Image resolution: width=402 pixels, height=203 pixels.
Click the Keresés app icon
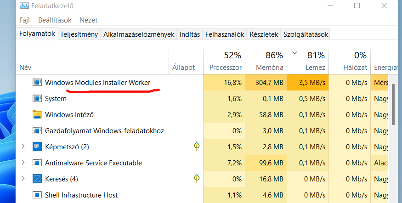tap(37, 179)
